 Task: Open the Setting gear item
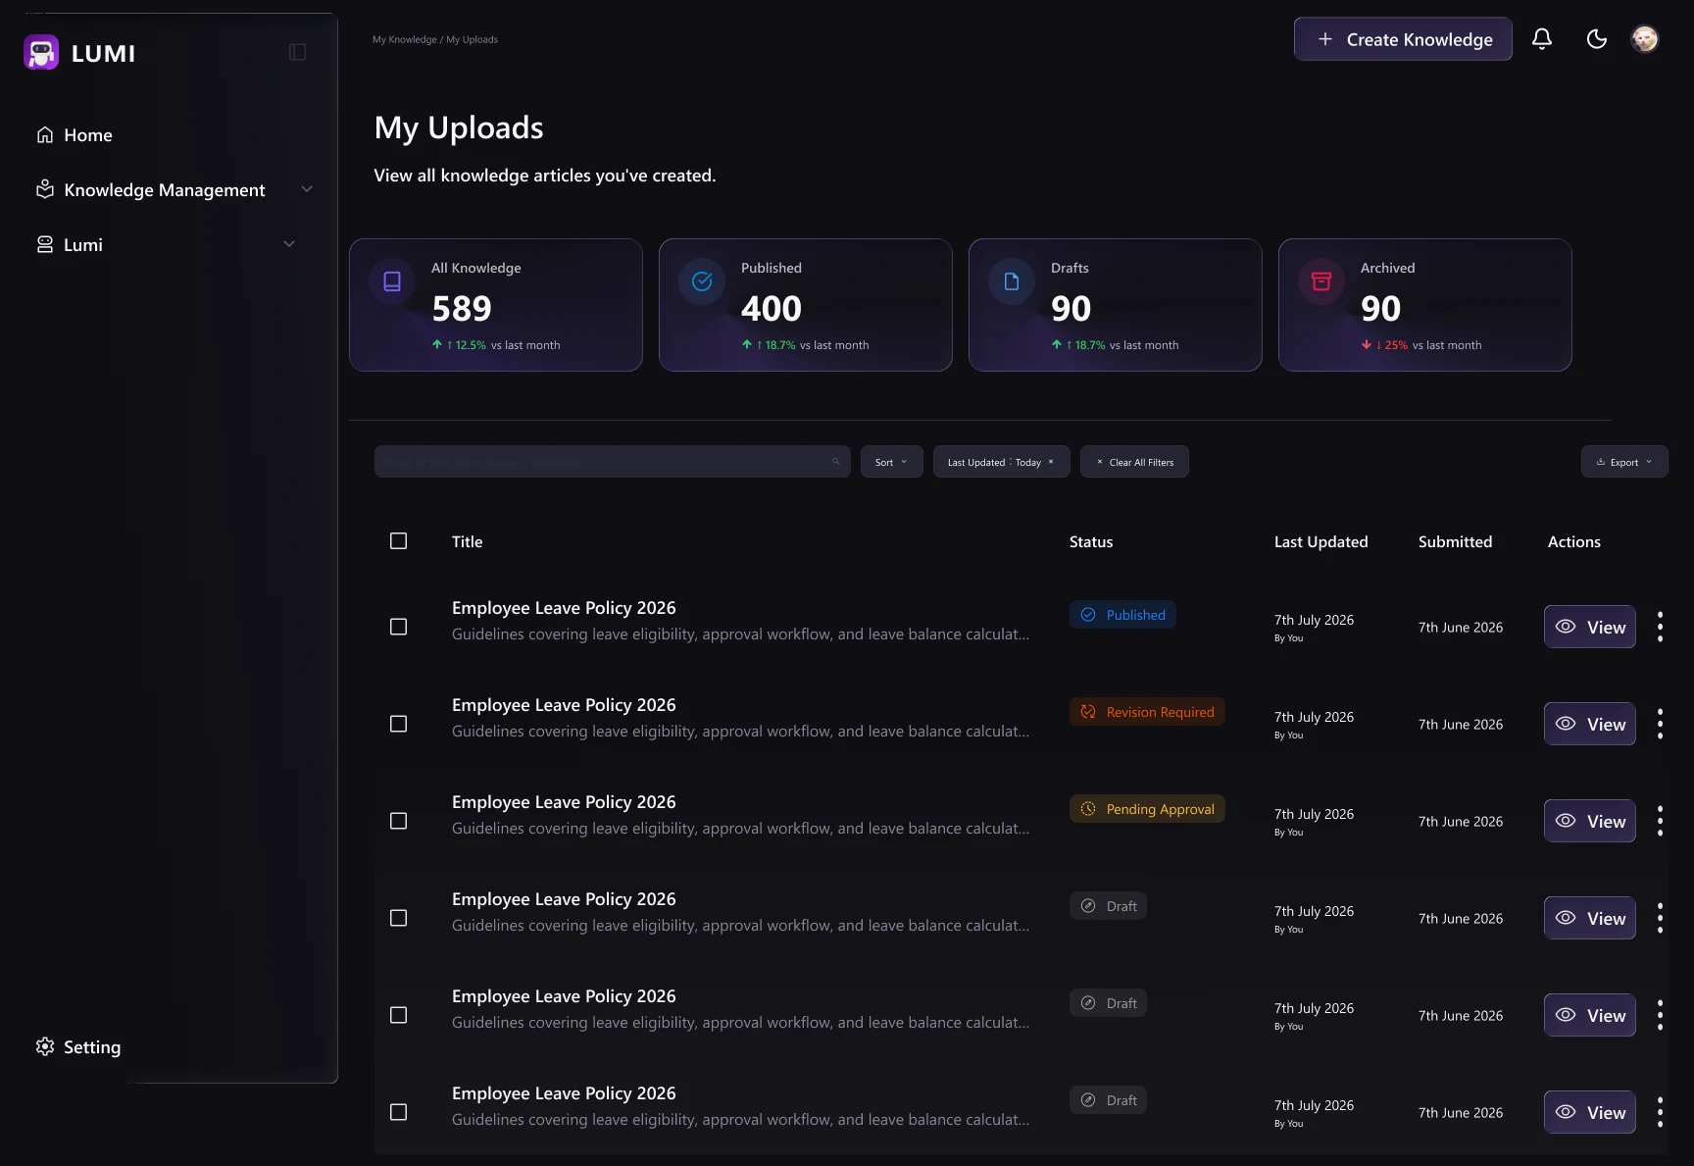tap(78, 1047)
